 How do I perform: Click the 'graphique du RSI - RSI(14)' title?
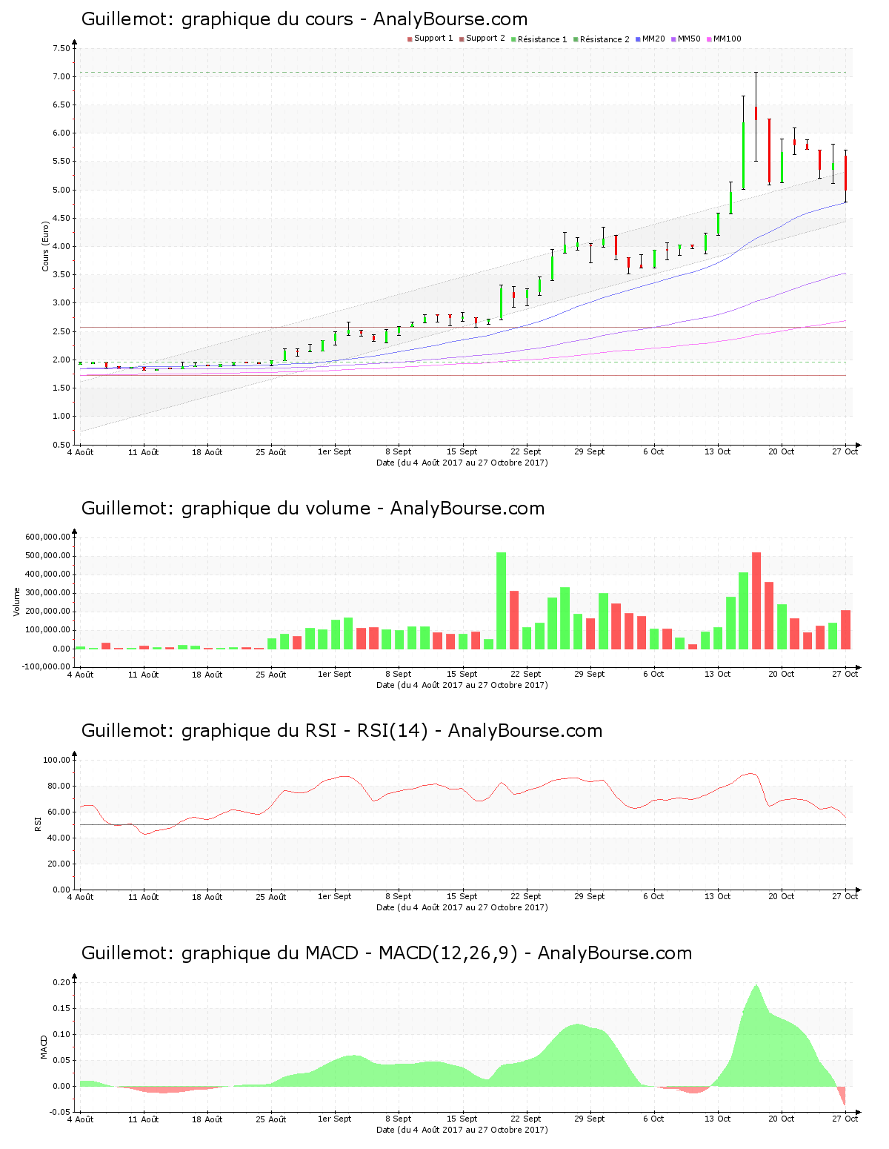coord(304,731)
